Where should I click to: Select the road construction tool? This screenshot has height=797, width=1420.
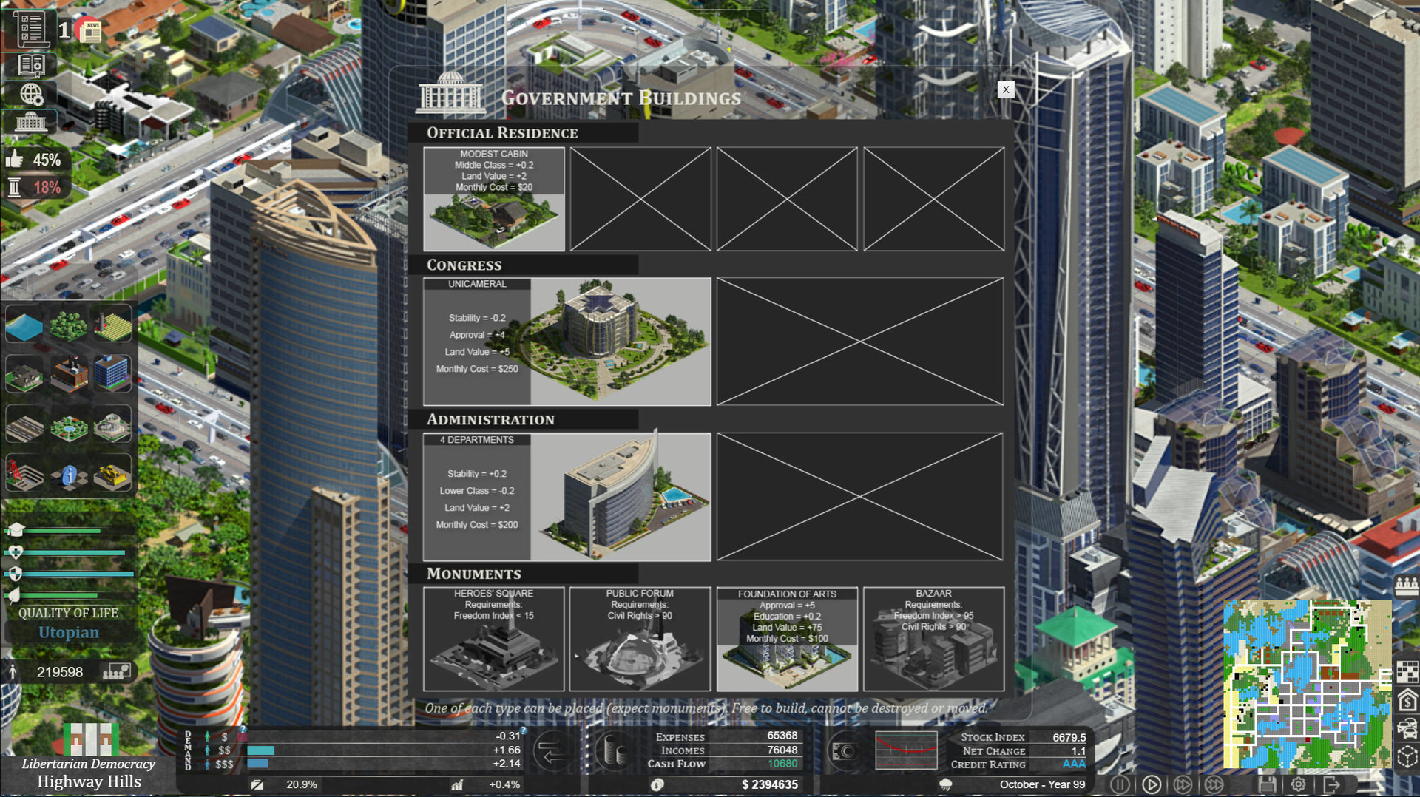[24, 425]
